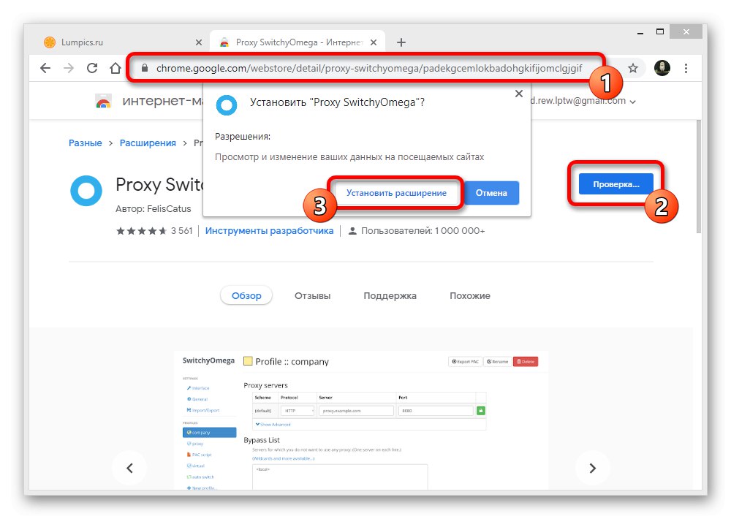This screenshot has height=519, width=731.
Task: Click the Proxy SwitchyOmega ring logo
Action: click(86, 191)
